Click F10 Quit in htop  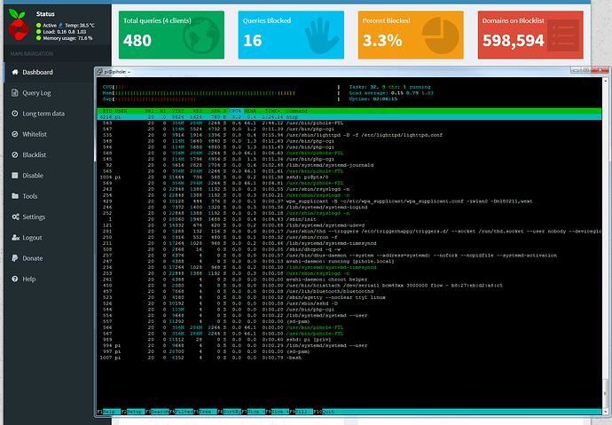pyautogui.click(x=324, y=412)
